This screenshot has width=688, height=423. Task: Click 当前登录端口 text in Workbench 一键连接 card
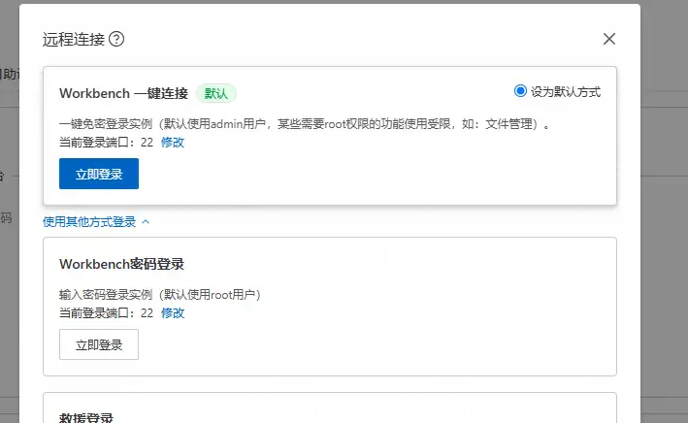(106, 143)
